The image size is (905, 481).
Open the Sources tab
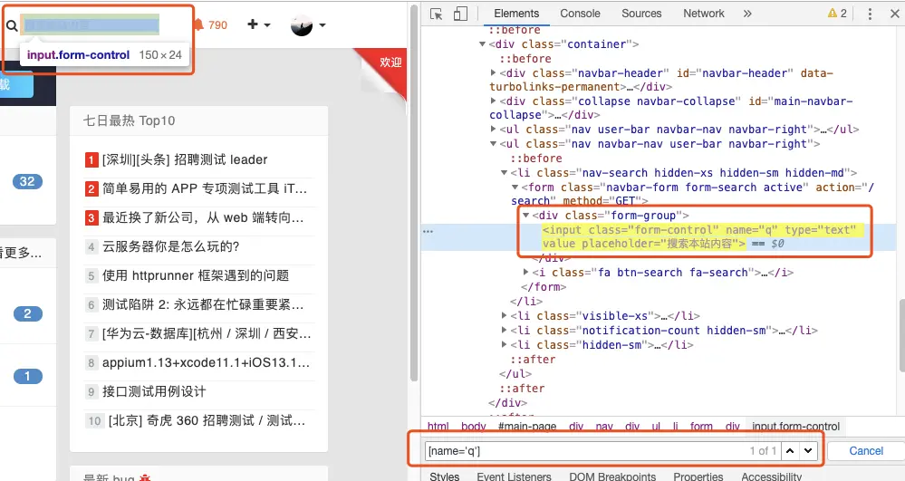(641, 14)
